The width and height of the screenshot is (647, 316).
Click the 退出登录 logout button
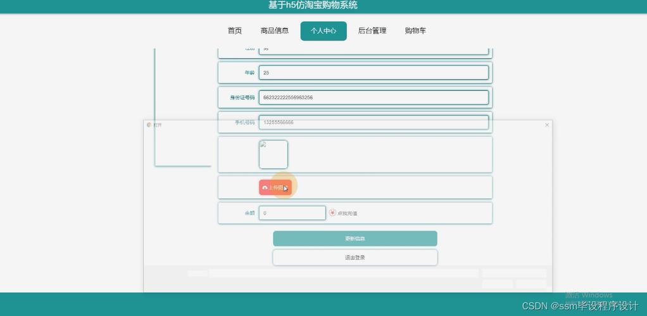click(355, 257)
